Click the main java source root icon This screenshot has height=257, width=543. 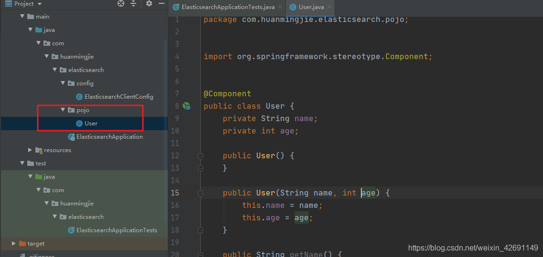[38, 30]
